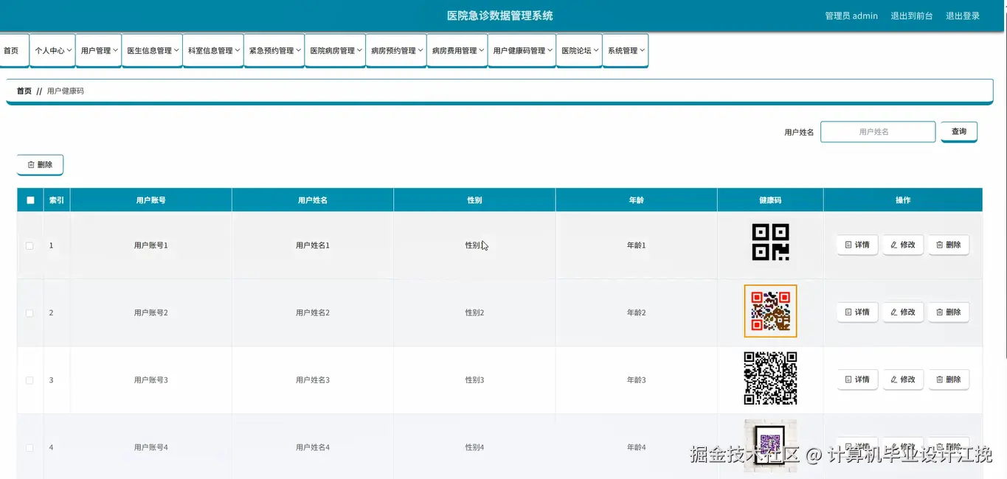Click 退出到前台 link in header
Screen dimensions: 1007x479
coord(911,15)
